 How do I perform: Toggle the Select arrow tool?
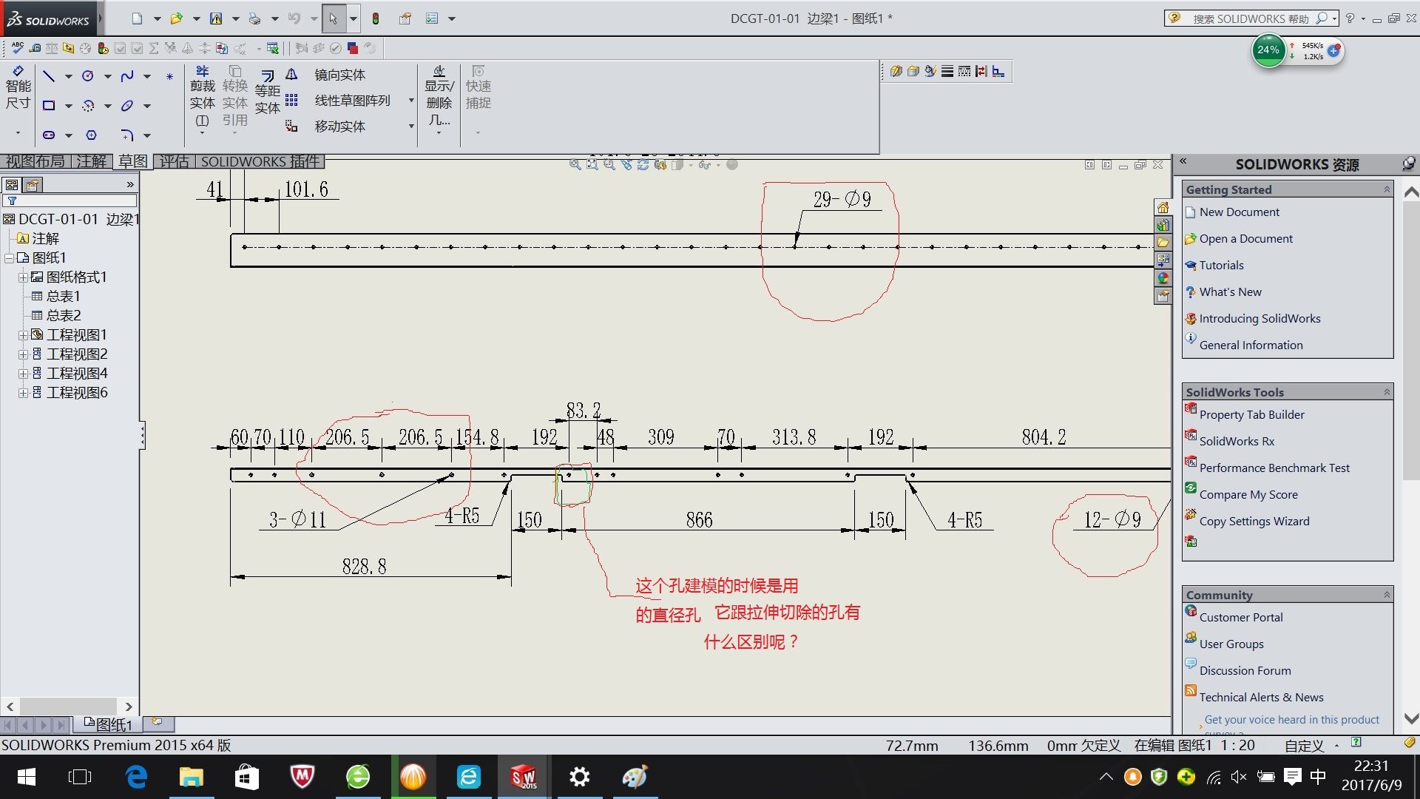click(x=333, y=18)
